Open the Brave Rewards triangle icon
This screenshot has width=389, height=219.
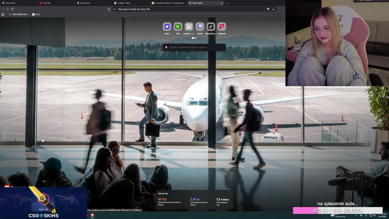click(273, 9)
